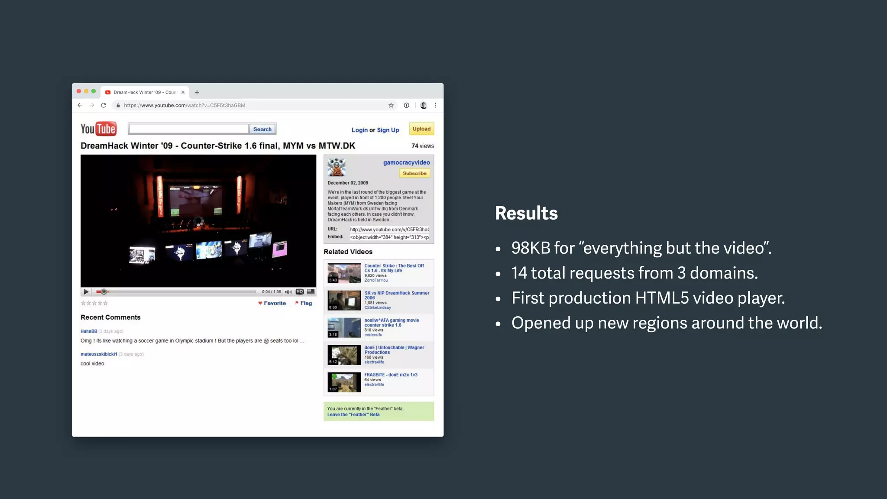Click the 'Related Videos' heading
Screen dimensions: 887x499
348,252
